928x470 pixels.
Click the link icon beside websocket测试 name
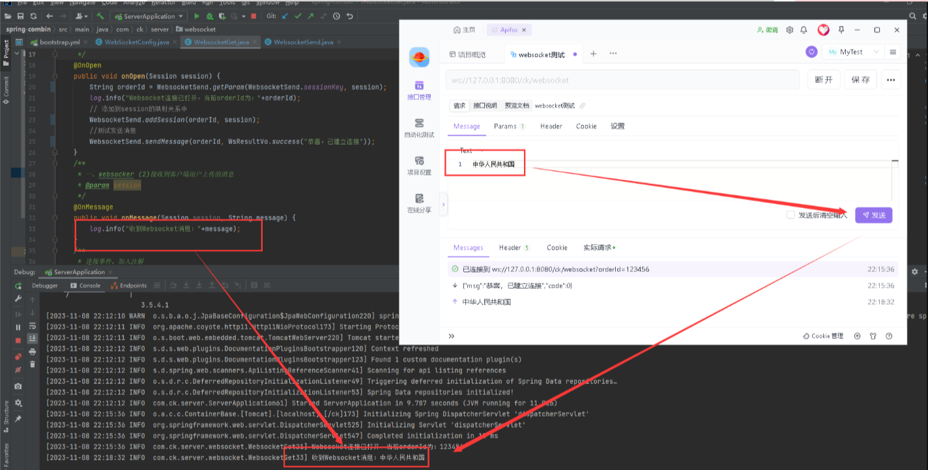582,106
